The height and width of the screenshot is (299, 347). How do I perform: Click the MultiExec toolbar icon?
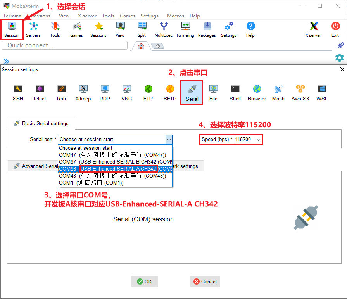point(164,29)
